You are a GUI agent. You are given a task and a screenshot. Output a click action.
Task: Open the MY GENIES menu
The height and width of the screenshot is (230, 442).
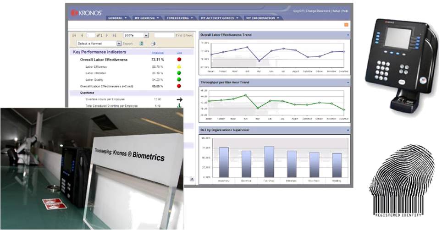(x=147, y=18)
